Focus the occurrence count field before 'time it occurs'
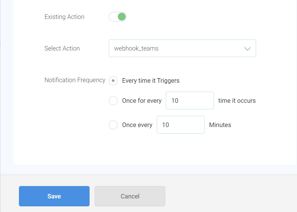This screenshot has height=212, width=297. point(190,100)
